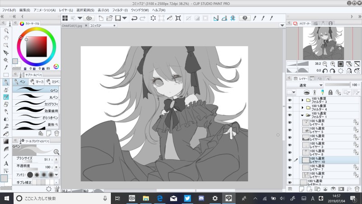Rotate right in Navigator panel

point(333,71)
